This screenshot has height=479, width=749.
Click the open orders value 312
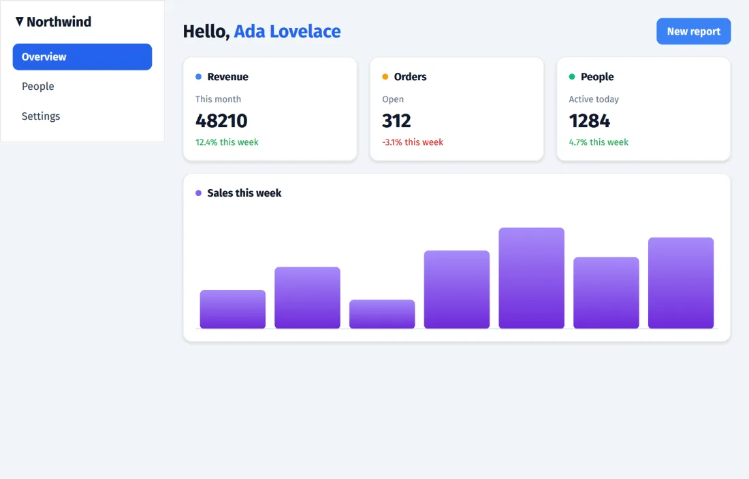[396, 120]
